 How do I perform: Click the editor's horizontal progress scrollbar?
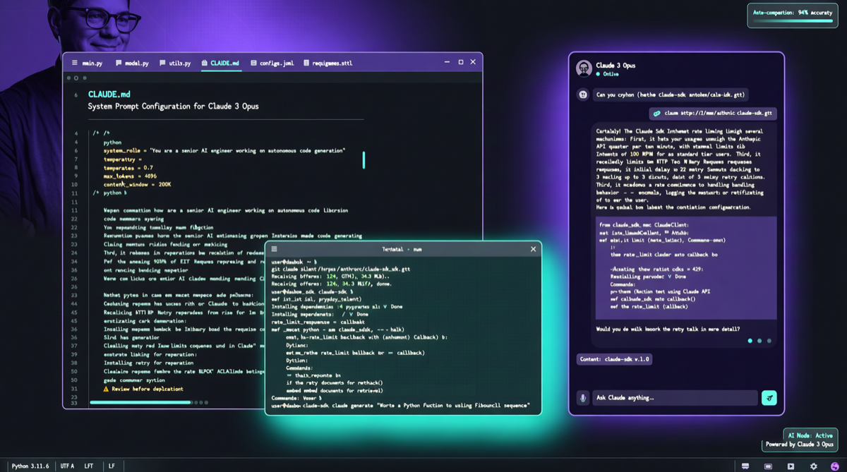(x=140, y=402)
